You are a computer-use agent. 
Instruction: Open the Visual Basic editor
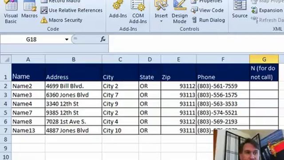coord(11,12)
